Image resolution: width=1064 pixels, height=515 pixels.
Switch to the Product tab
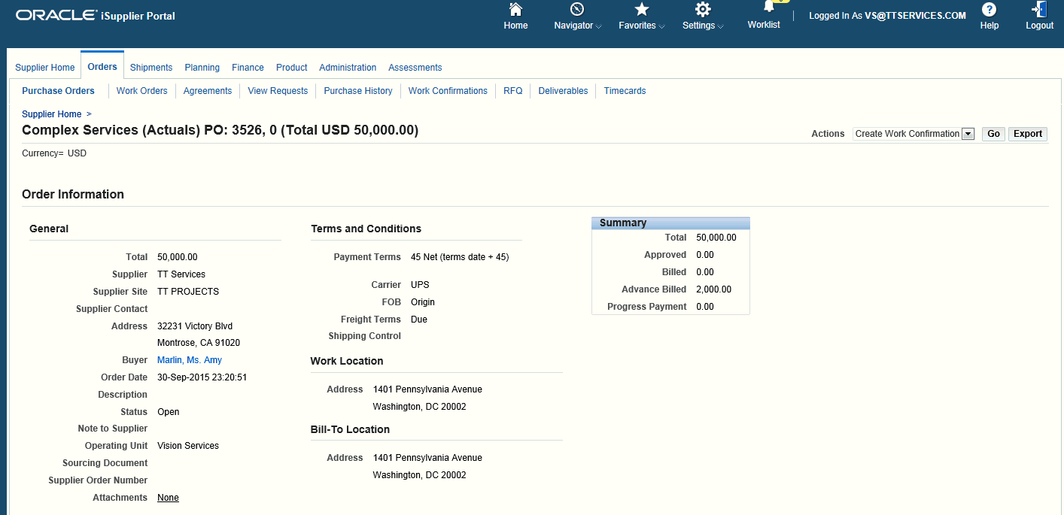292,68
